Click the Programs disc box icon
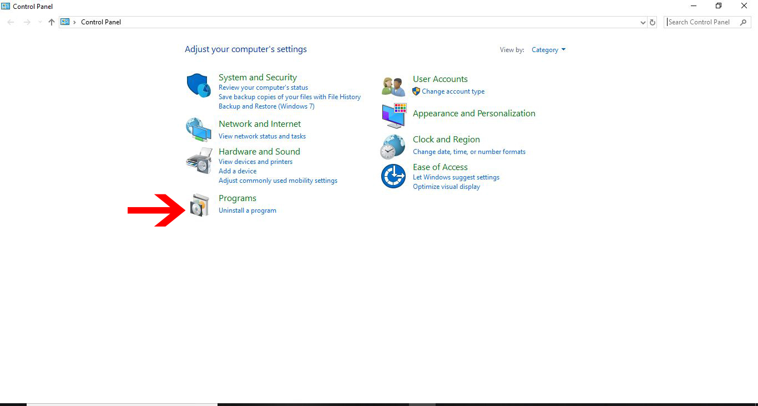 pos(200,205)
